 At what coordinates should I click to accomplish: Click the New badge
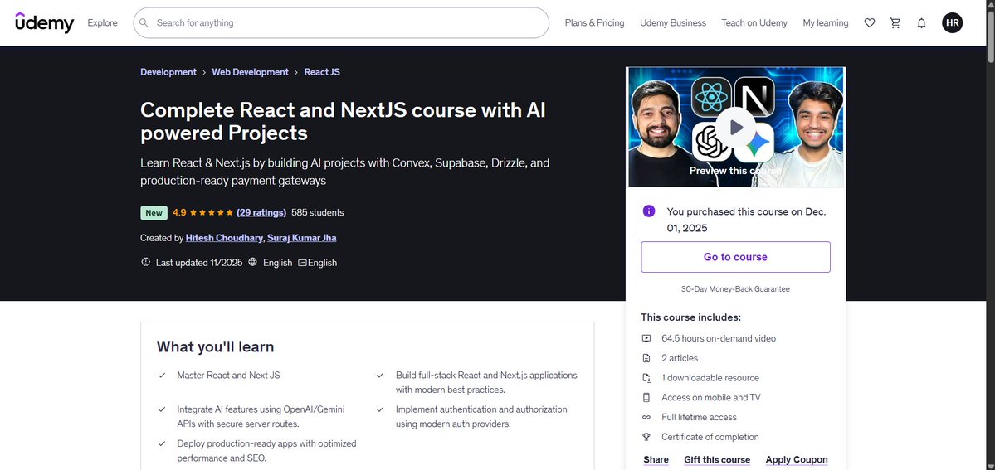[x=154, y=212]
